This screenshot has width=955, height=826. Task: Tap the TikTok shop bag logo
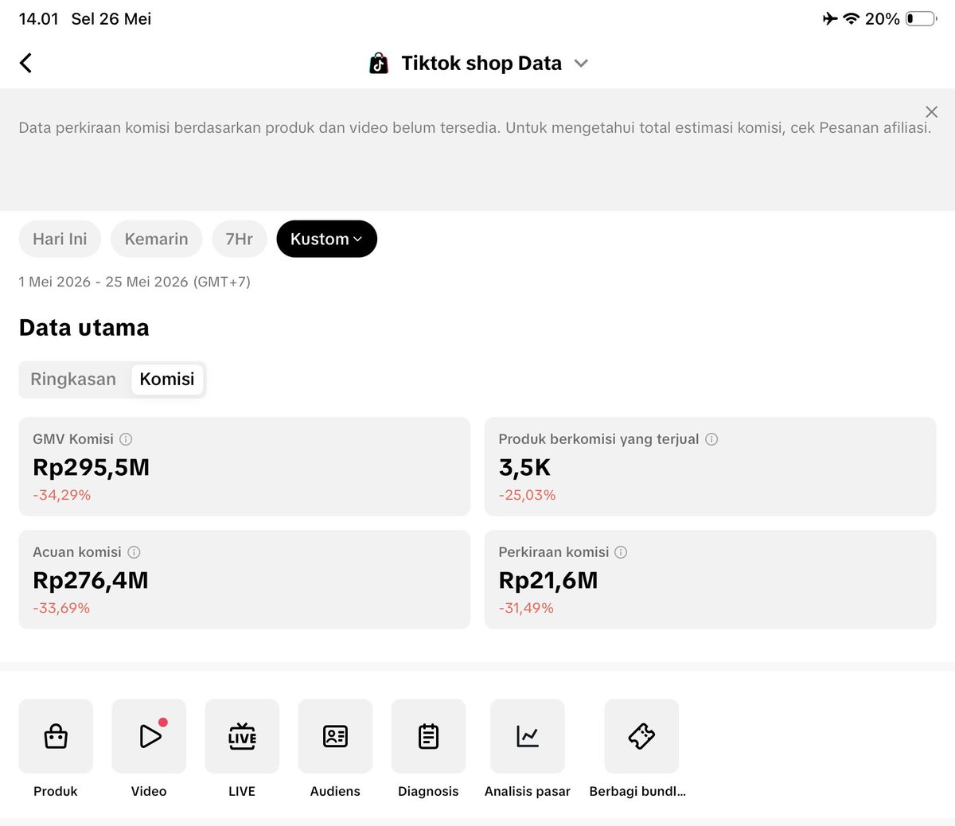tap(379, 63)
